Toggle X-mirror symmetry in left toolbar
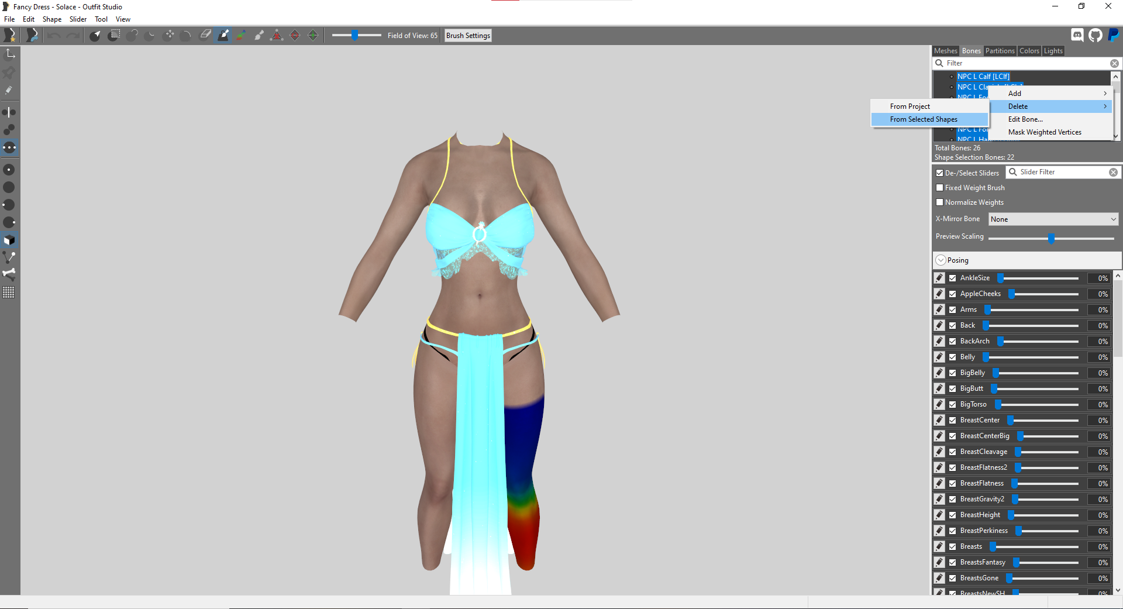 (x=9, y=112)
